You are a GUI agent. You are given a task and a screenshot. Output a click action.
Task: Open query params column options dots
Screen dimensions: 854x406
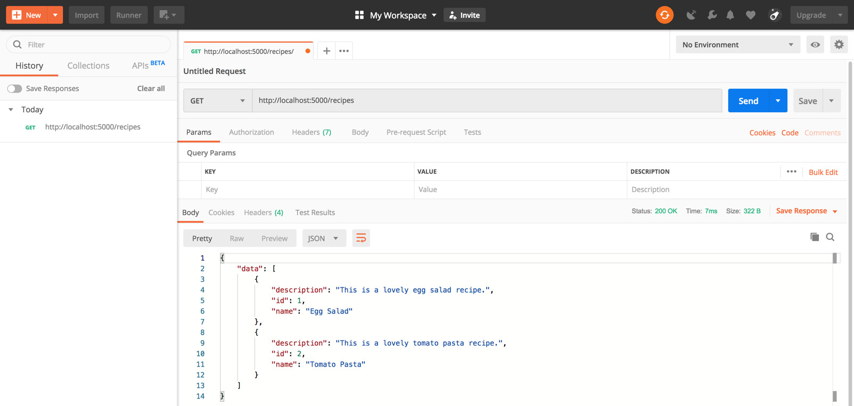tap(792, 171)
